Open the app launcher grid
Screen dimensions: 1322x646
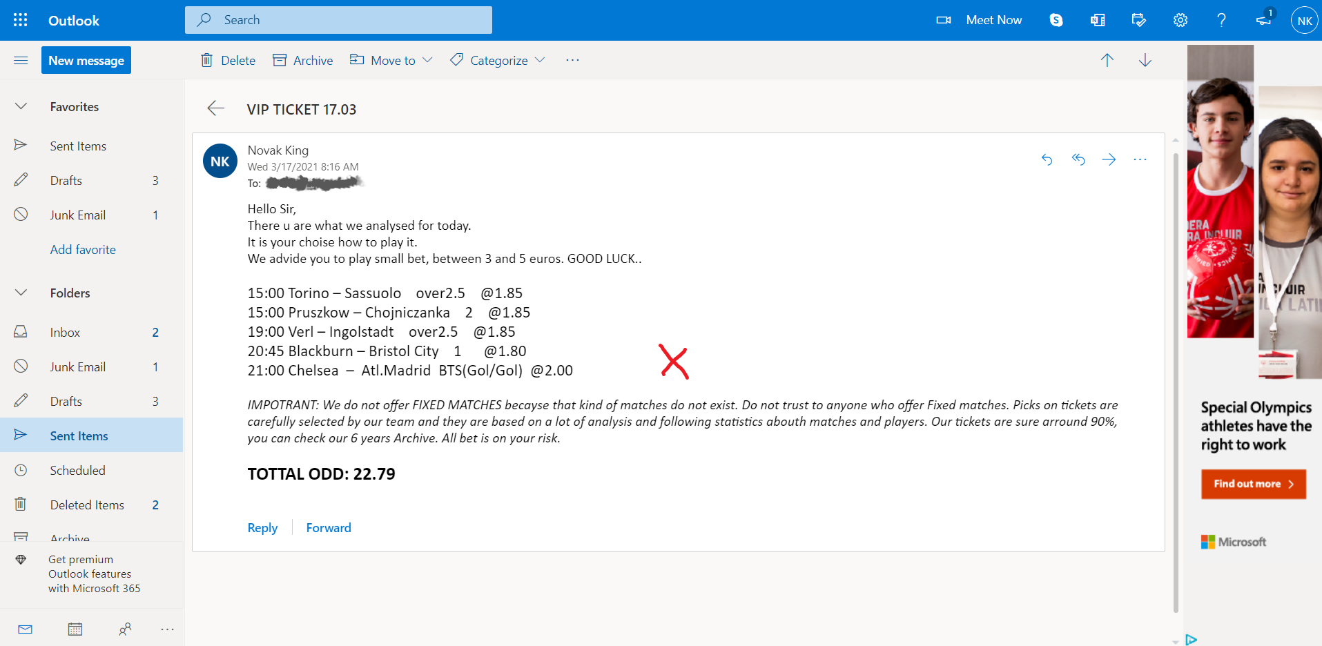tap(21, 20)
